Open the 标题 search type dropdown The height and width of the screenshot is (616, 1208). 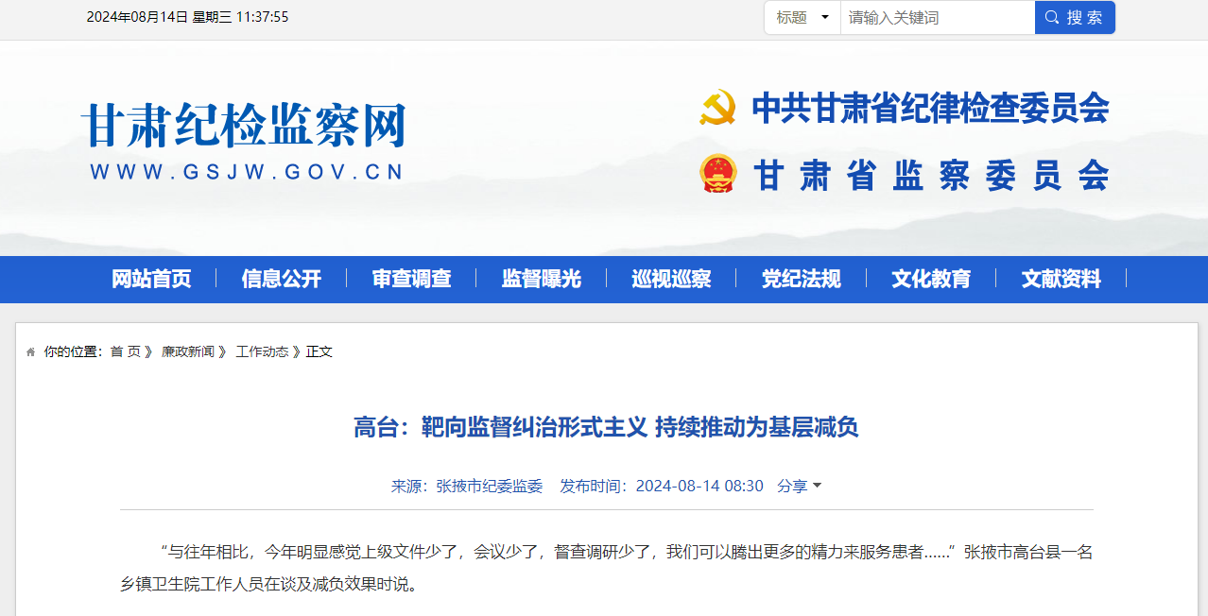tap(802, 17)
